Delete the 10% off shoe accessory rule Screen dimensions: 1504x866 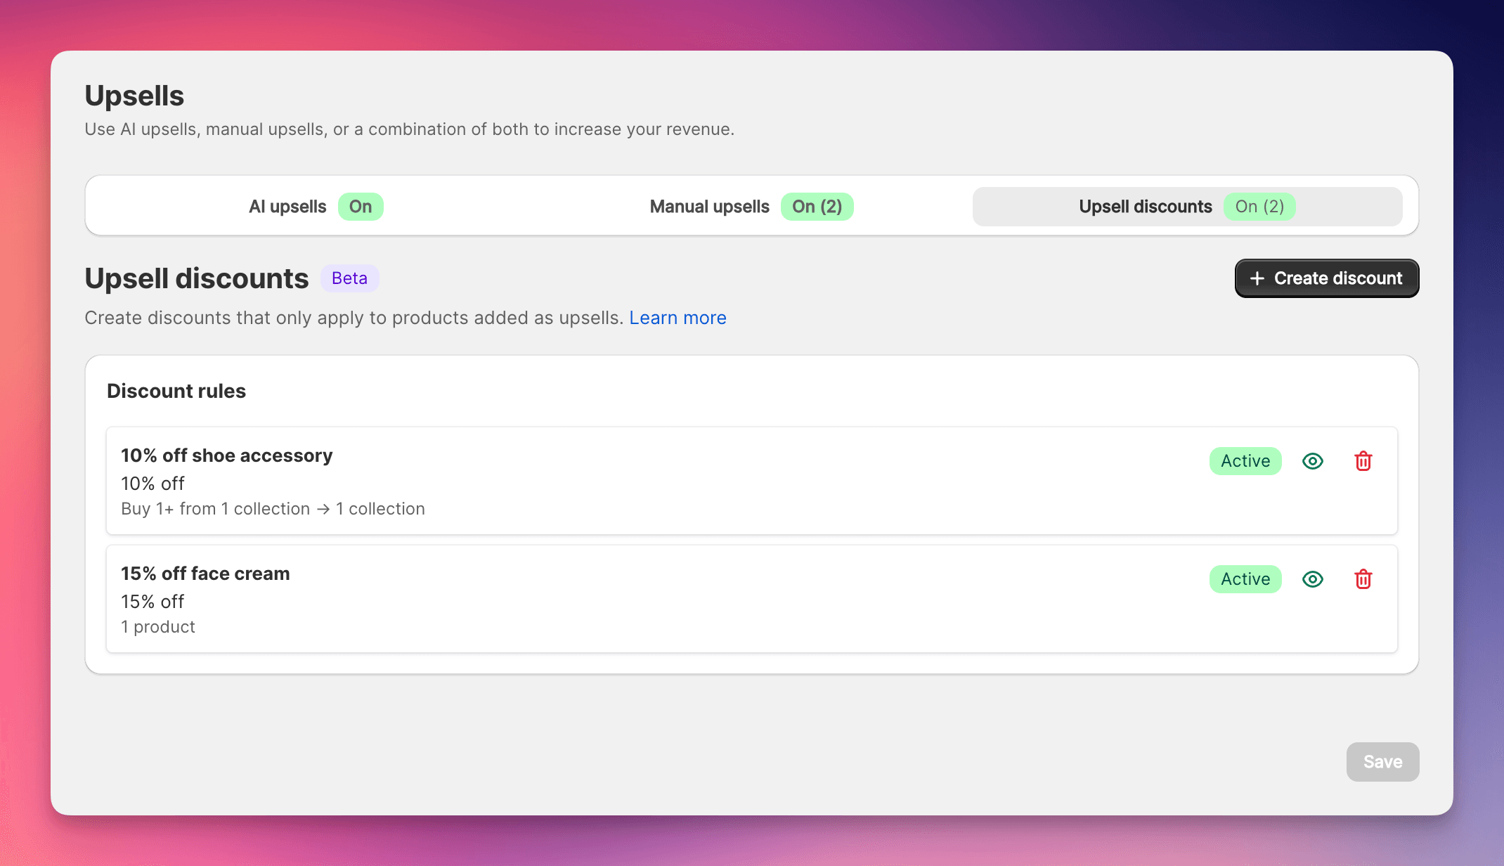tap(1363, 460)
